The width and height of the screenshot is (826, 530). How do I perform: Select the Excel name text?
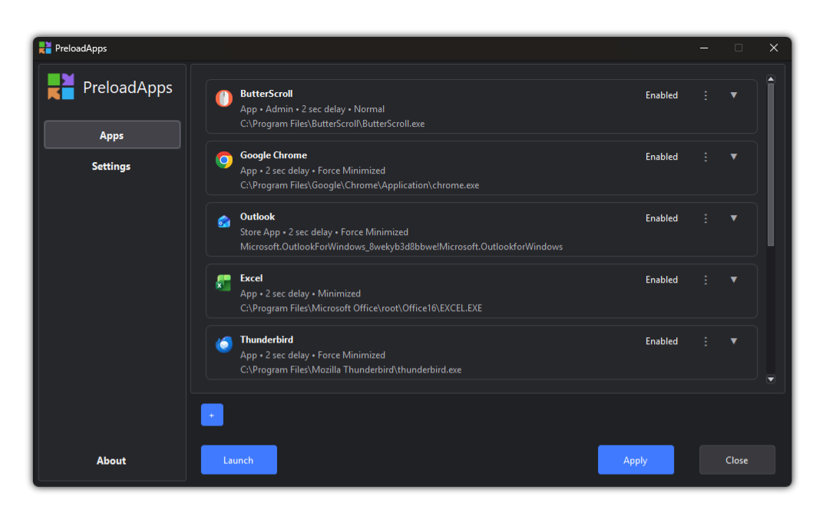(251, 278)
